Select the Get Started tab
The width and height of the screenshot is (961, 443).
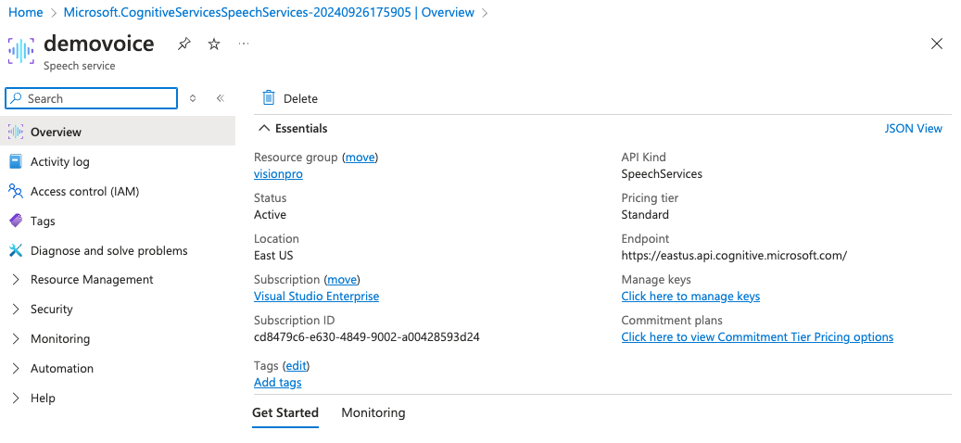point(285,412)
